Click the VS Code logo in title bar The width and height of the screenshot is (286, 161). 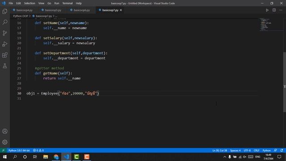4,3
